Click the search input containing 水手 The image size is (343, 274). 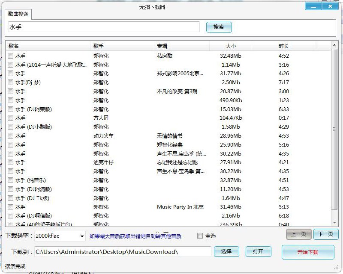(103, 27)
